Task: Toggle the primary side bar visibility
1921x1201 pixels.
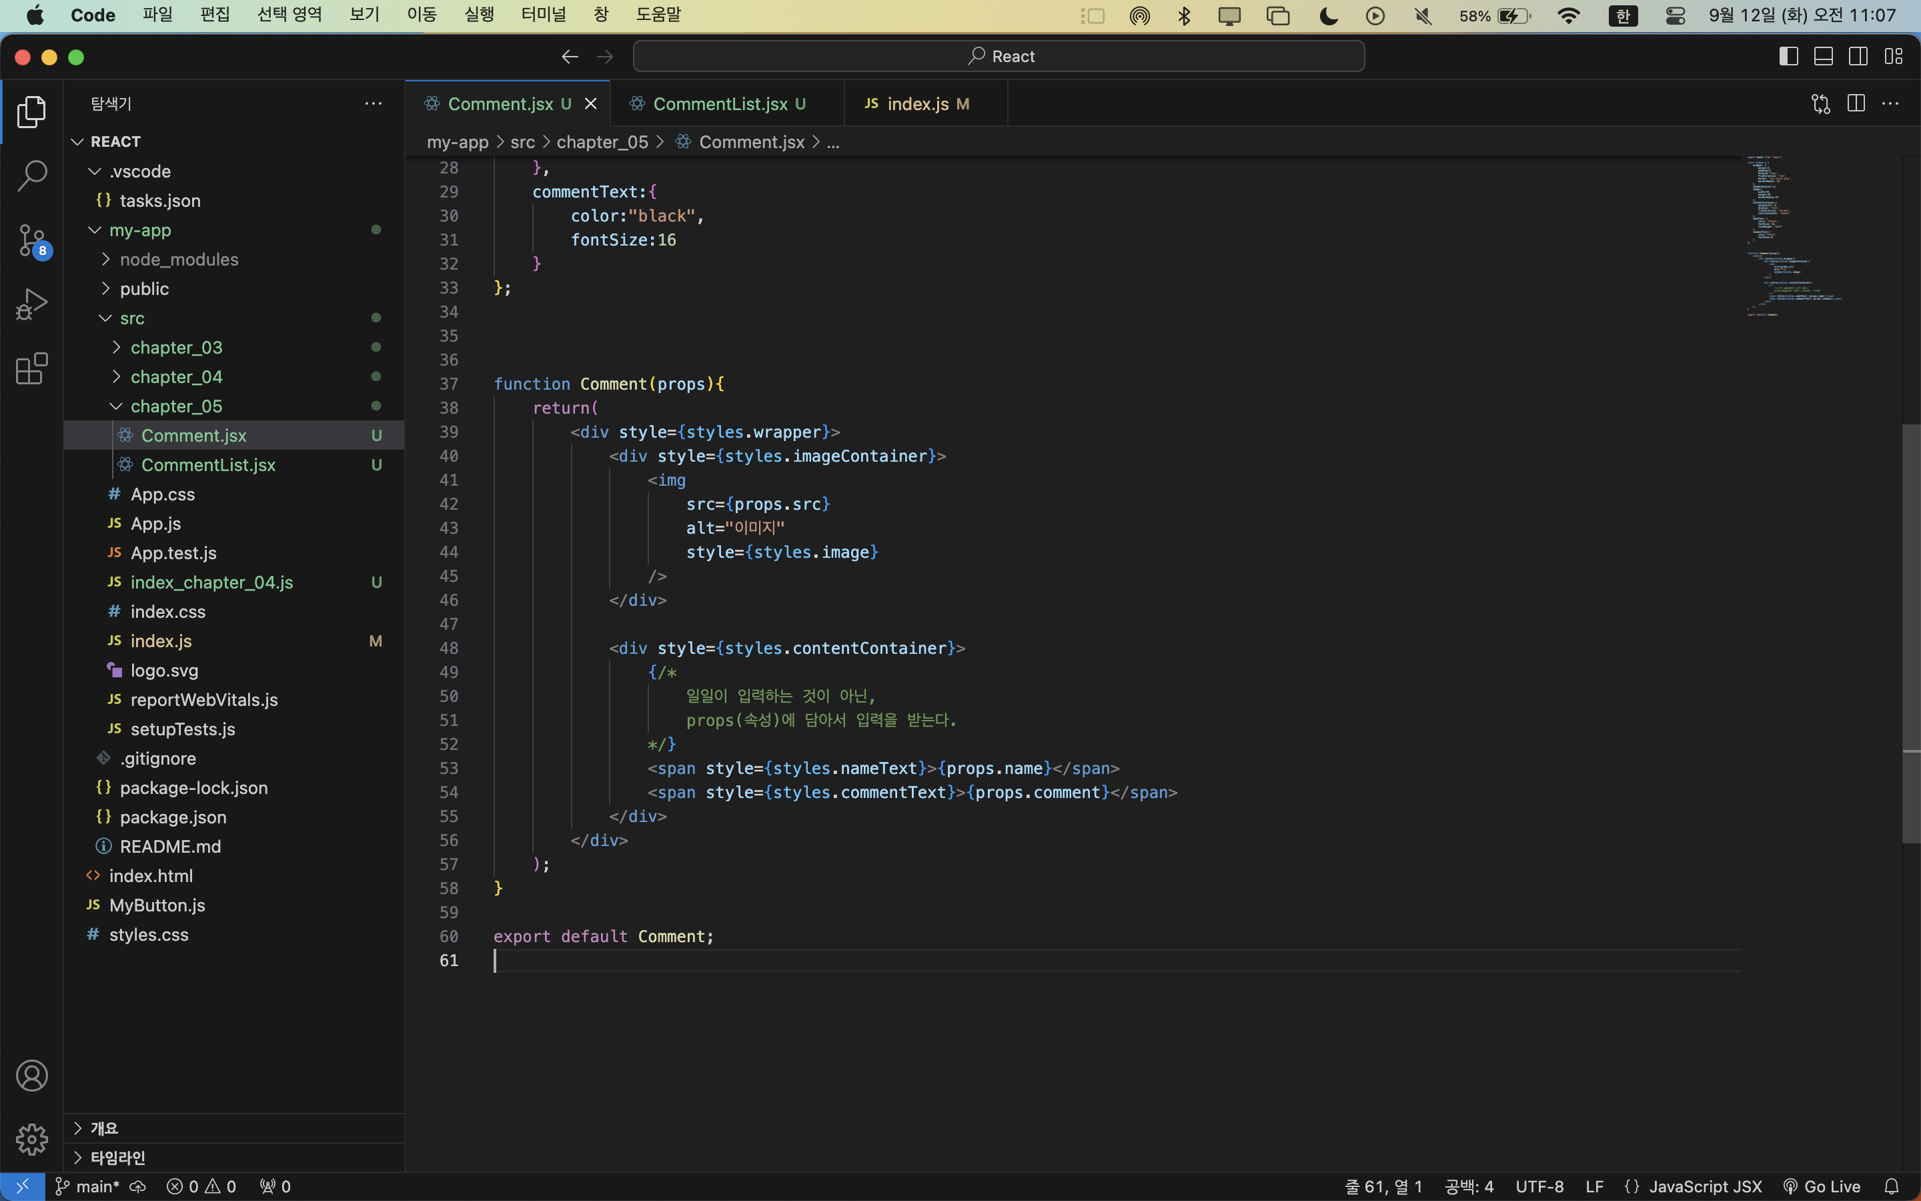Action: click(x=1788, y=57)
